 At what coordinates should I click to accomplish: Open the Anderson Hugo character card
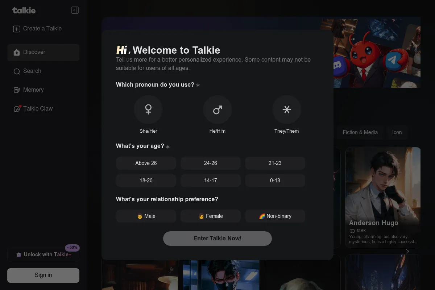pyautogui.click(x=383, y=198)
